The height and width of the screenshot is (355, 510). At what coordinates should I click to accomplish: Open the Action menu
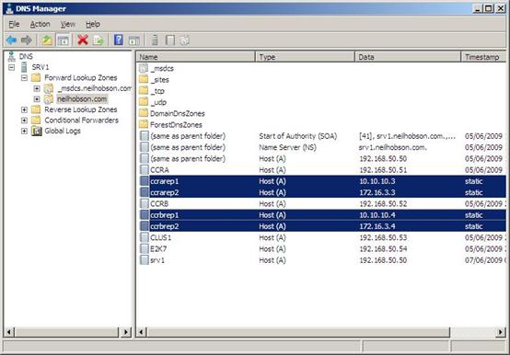pos(40,24)
